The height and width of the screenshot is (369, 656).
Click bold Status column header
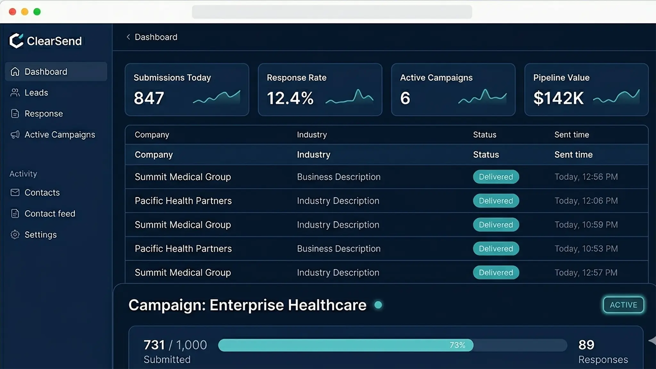[x=486, y=154]
